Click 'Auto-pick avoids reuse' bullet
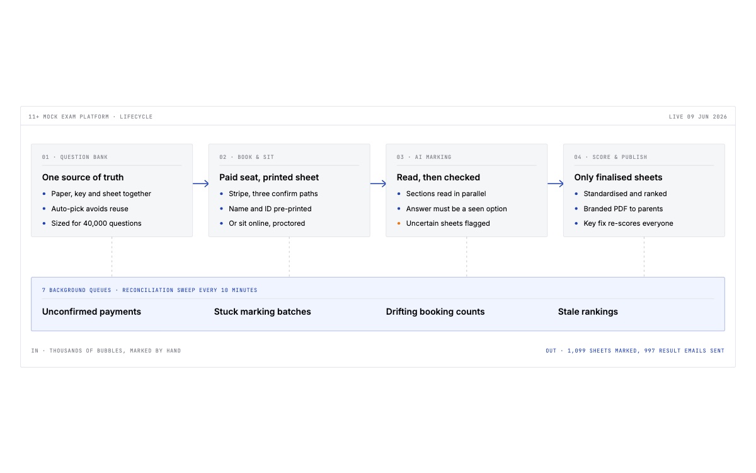The height and width of the screenshot is (473, 756). pos(89,209)
